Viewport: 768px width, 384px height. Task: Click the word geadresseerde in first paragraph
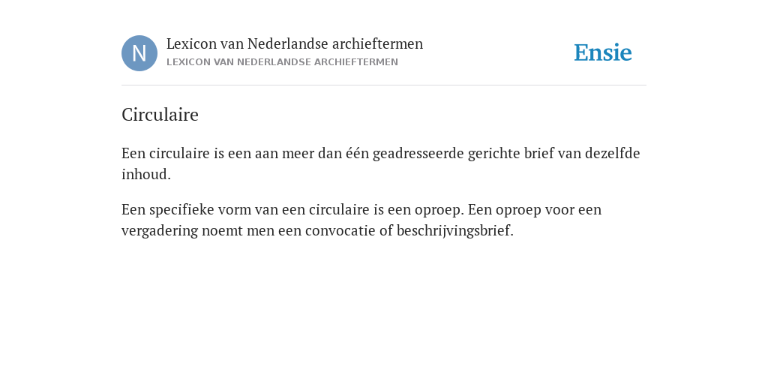click(418, 153)
